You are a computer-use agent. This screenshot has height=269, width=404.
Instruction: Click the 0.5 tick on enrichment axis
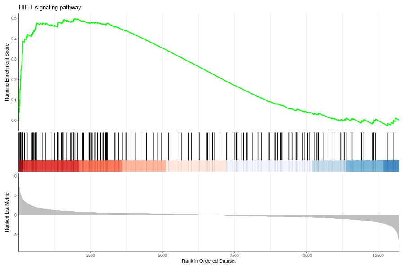(x=14, y=18)
